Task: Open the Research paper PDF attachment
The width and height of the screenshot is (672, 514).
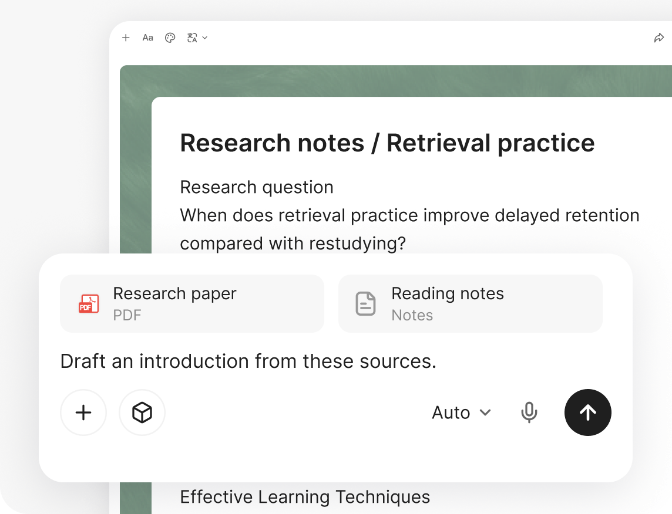Action: click(192, 303)
